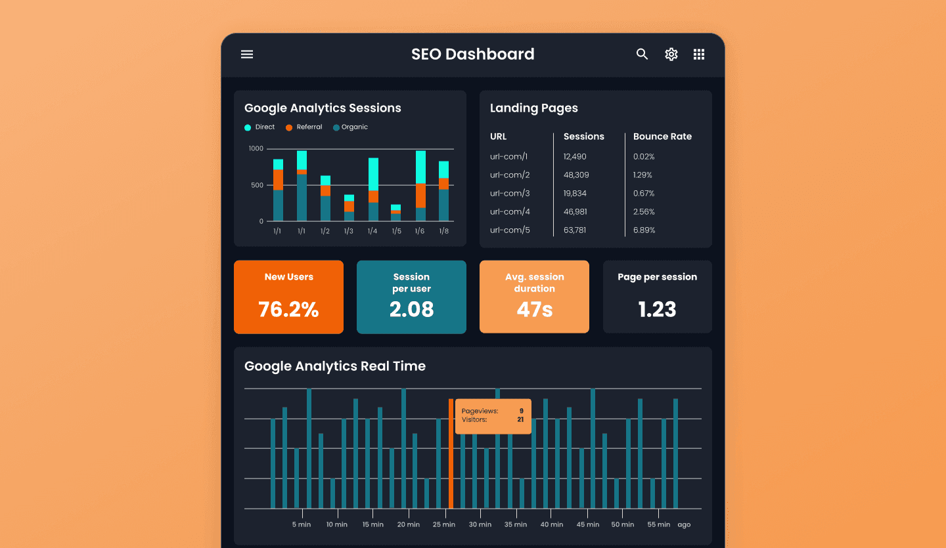Click the 19,834 sessions value
The image size is (946, 548).
[x=575, y=194]
